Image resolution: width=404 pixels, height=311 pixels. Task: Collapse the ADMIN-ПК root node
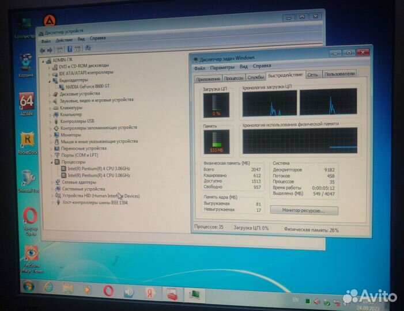pyautogui.click(x=43, y=62)
